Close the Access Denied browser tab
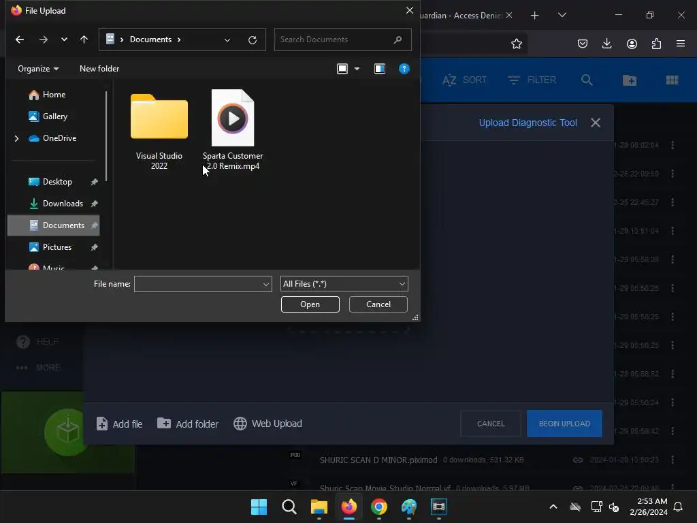This screenshot has width=697, height=523. click(x=509, y=15)
